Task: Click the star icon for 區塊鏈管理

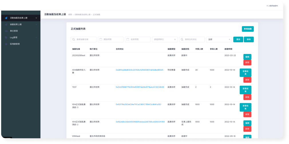Action: 6,44
